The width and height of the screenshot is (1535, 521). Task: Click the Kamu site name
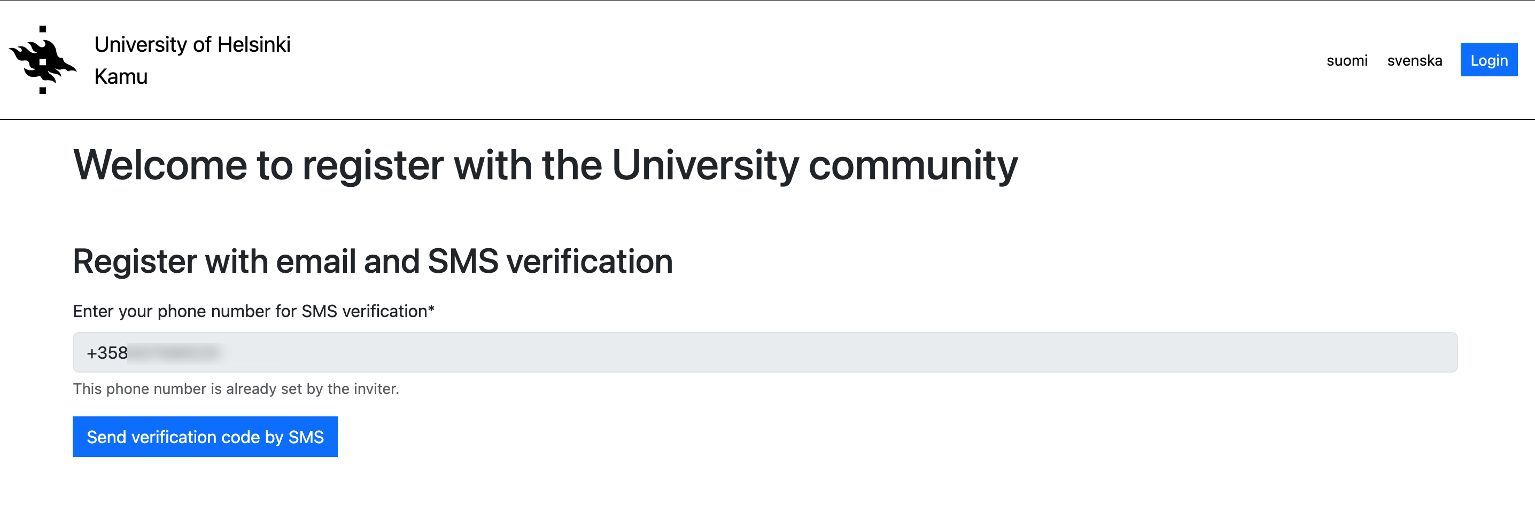coord(120,77)
